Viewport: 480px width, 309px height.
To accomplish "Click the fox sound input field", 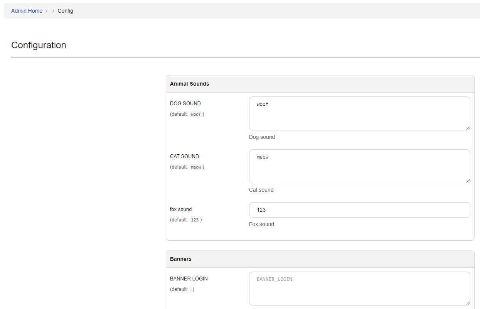I will click(359, 209).
